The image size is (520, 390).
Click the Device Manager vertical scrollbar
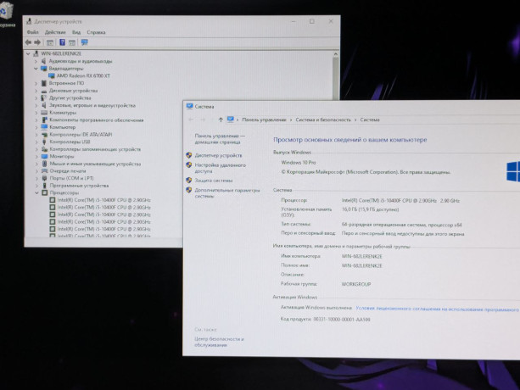(335, 78)
